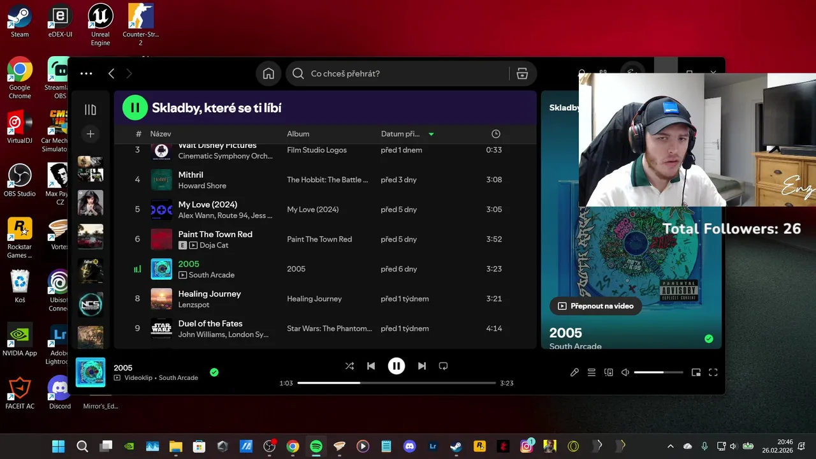Open Unreal Engine desktop shortcut
The height and width of the screenshot is (459, 816).
point(100,25)
